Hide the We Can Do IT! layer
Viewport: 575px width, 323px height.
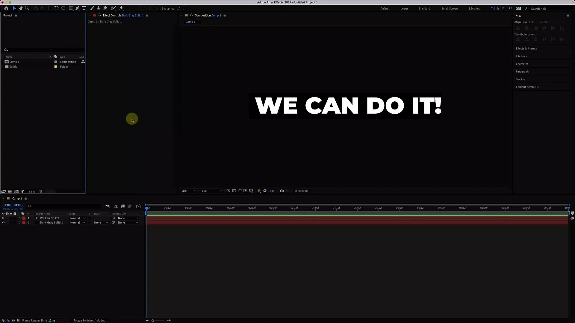3,218
